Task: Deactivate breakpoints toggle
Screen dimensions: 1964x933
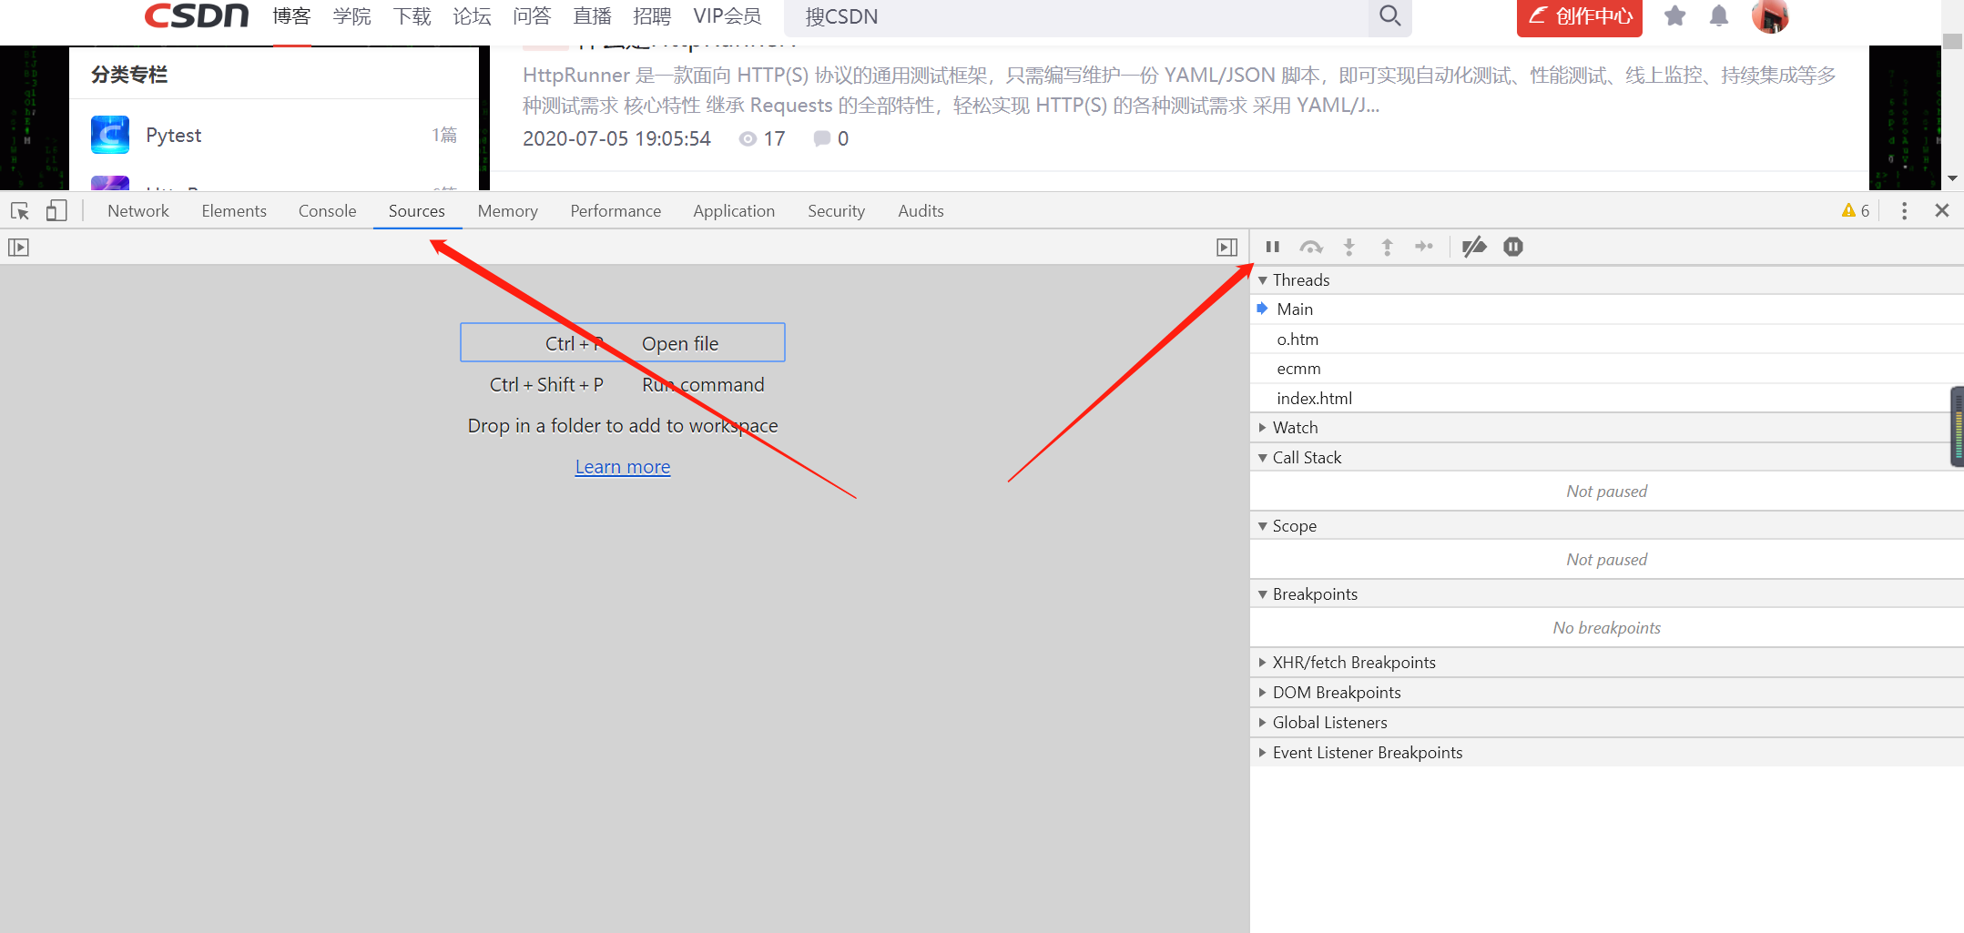Action: [x=1474, y=247]
